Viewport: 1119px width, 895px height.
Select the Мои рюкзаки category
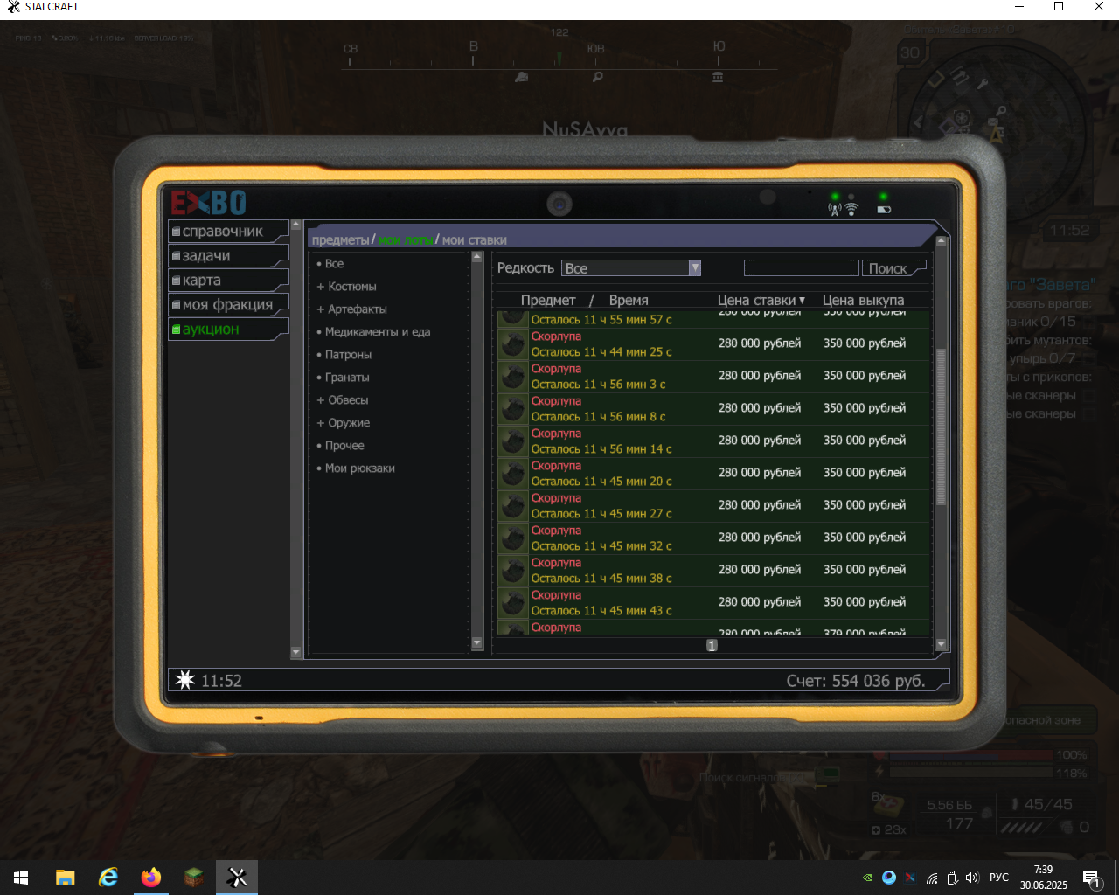356,468
